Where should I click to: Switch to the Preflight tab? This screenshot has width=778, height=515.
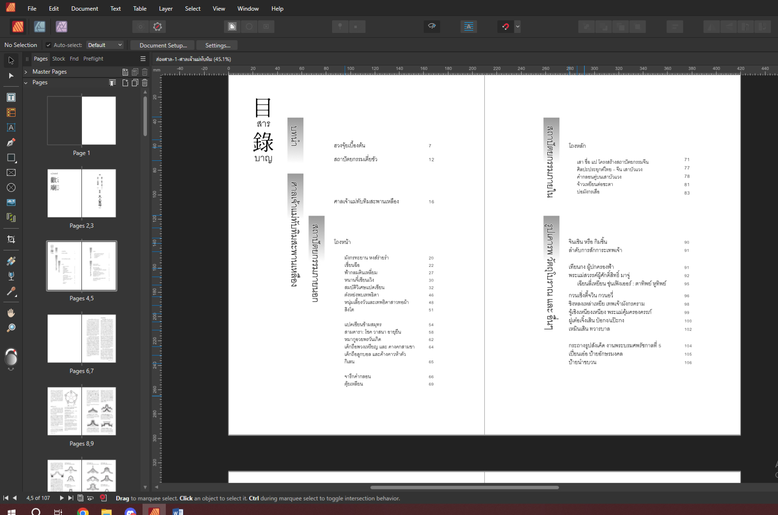(x=93, y=59)
